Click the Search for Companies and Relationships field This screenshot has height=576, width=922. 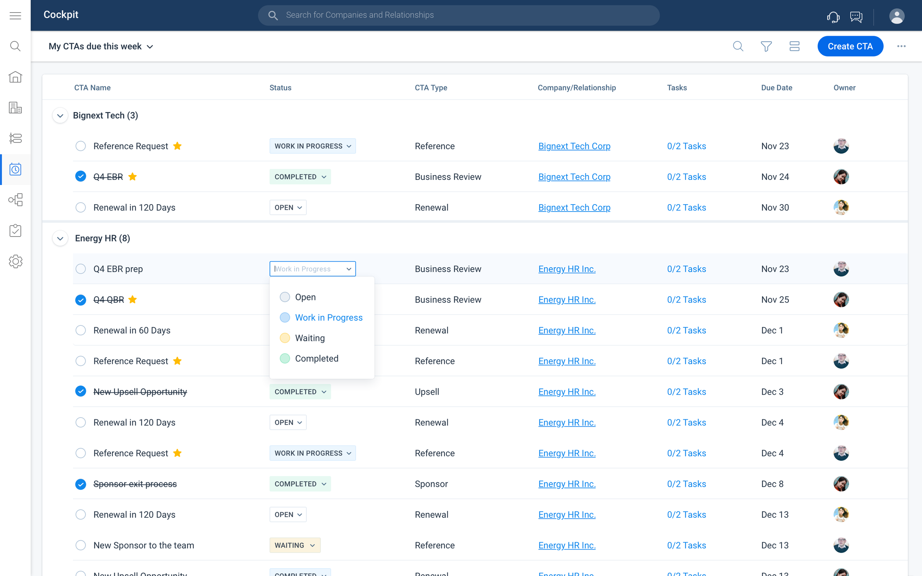[x=458, y=15]
